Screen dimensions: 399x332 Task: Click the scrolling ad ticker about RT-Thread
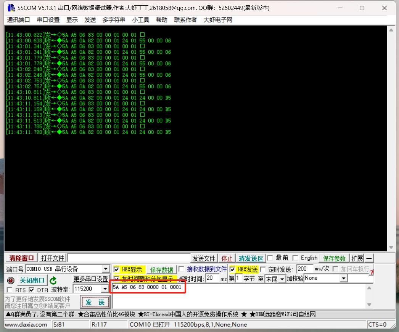tap(161, 314)
